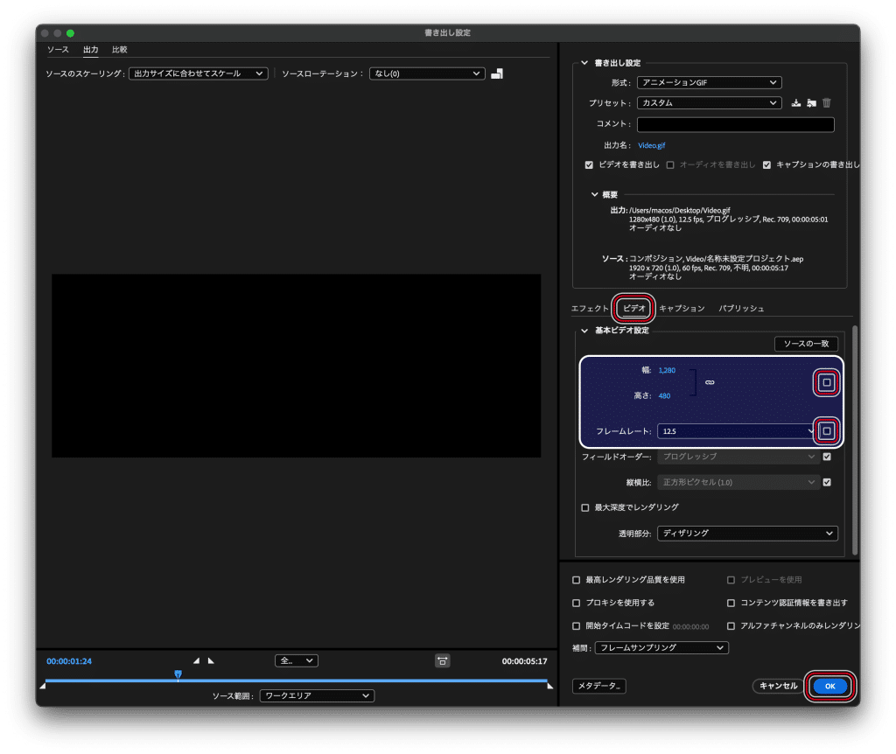896x754 pixels.
Task: Toggle the width-height chain link icon
Action: [x=710, y=382]
